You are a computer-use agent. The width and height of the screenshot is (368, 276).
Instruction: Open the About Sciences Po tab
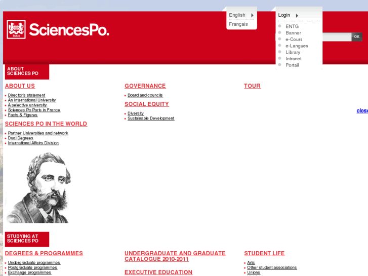pos(27,71)
